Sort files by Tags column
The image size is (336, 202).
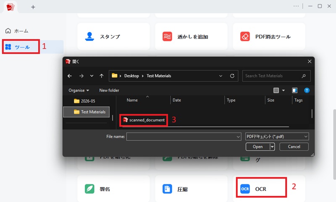click(298, 100)
